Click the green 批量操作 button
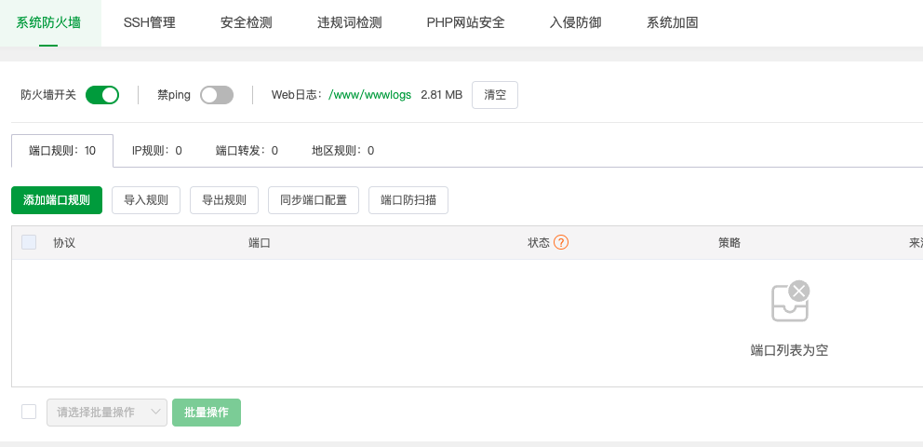 207,413
